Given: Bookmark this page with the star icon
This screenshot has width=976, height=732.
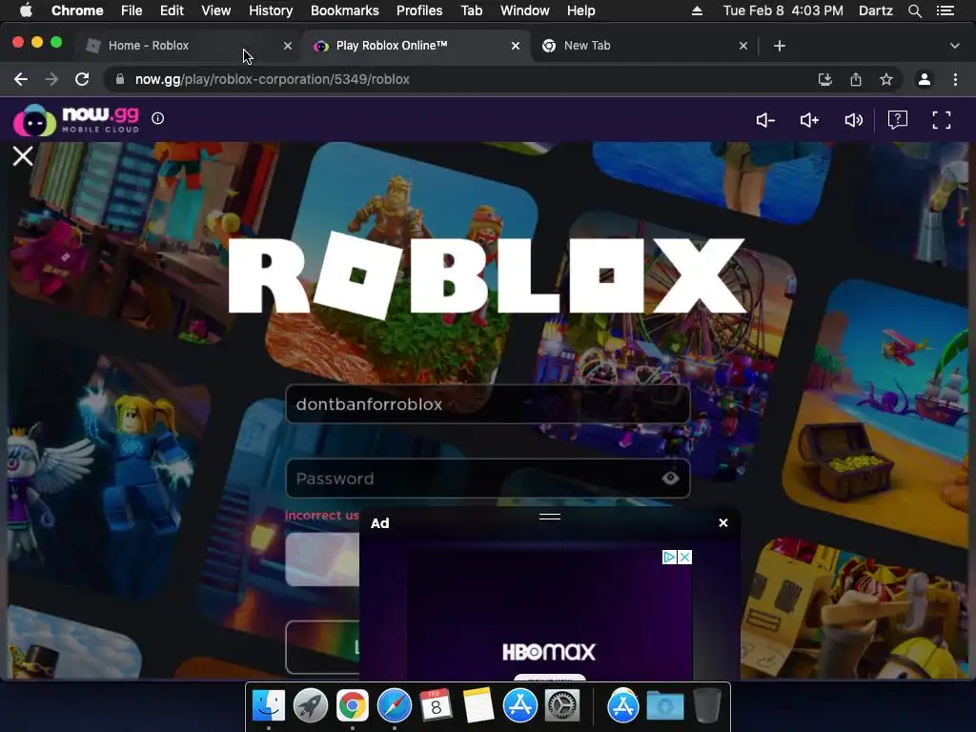Looking at the screenshot, I should [x=886, y=79].
